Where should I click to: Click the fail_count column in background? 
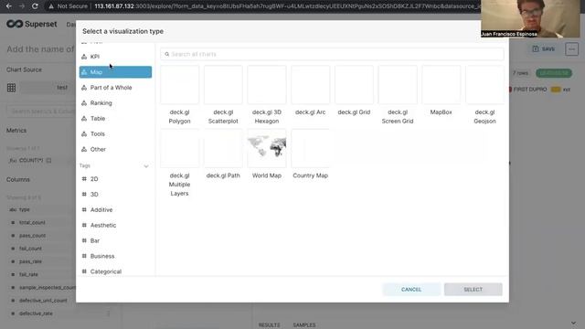(30, 249)
